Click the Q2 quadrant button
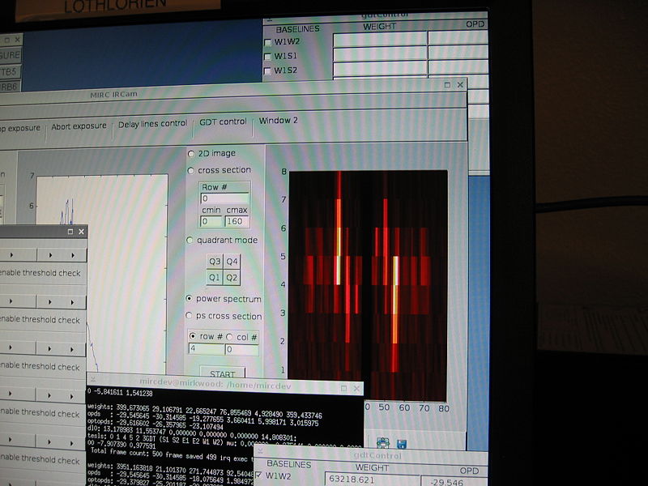This screenshot has height=486, width=648. pyautogui.click(x=232, y=278)
